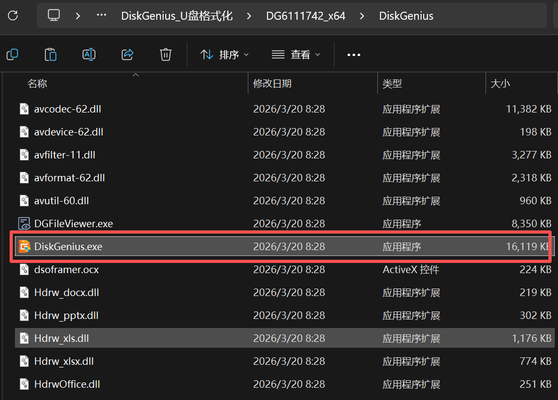Image resolution: width=558 pixels, height=400 pixels.
Task: Select the Hdrw_docx.dll file
Action: click(285, 292)
